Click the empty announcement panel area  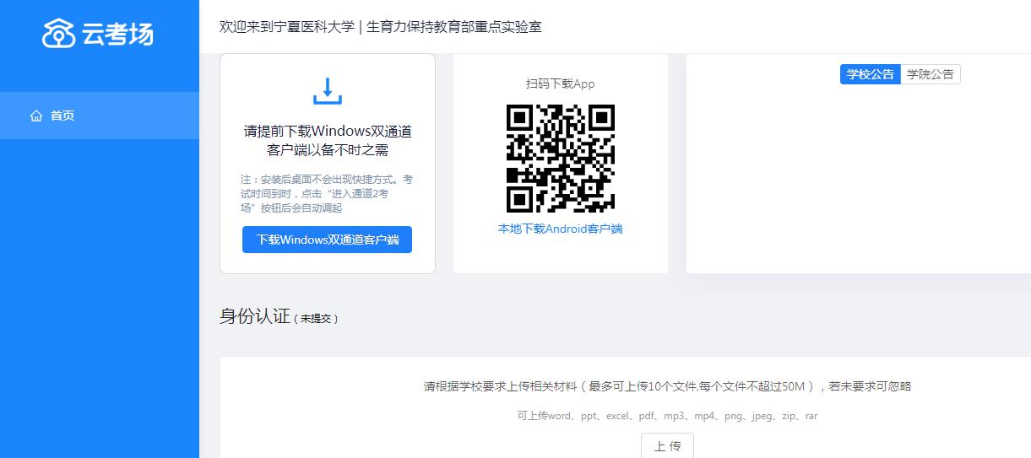[857, 186]
